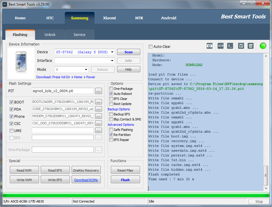
Task: Browse for the BOOT file
Action: (98, 102)
